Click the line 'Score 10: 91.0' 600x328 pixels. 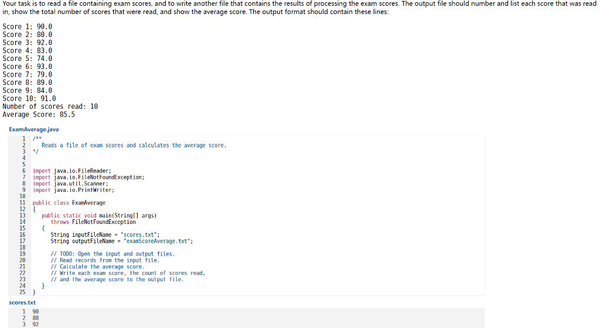pos(29,98)
